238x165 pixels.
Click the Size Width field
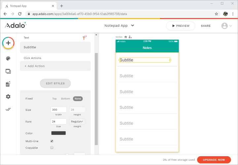pos(59,110)
